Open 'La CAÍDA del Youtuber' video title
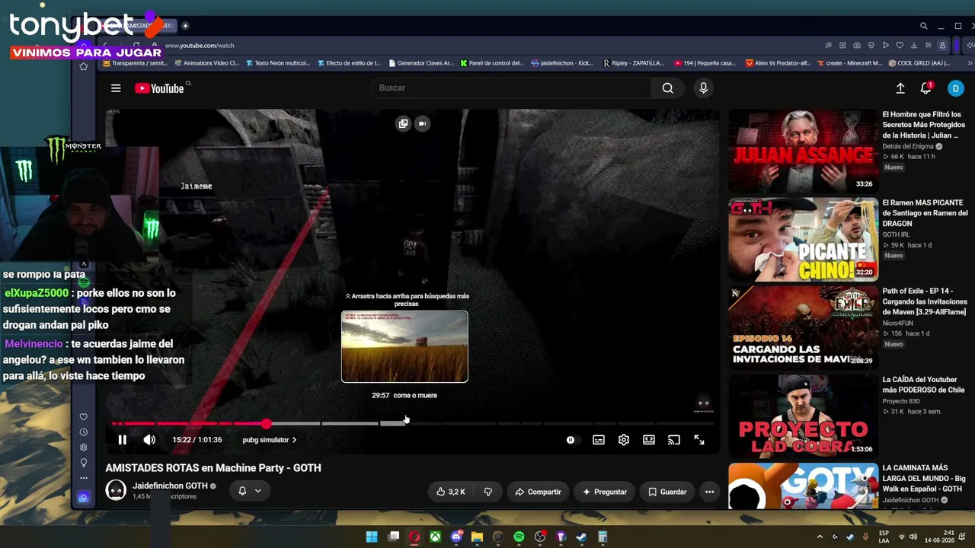The image size is (975, 548). (923, 384)
